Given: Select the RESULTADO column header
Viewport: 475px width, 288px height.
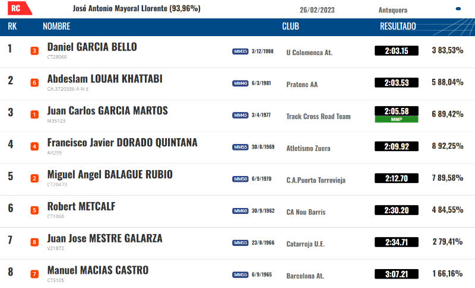Looking at the screenshot, I should tap(398, 26).
